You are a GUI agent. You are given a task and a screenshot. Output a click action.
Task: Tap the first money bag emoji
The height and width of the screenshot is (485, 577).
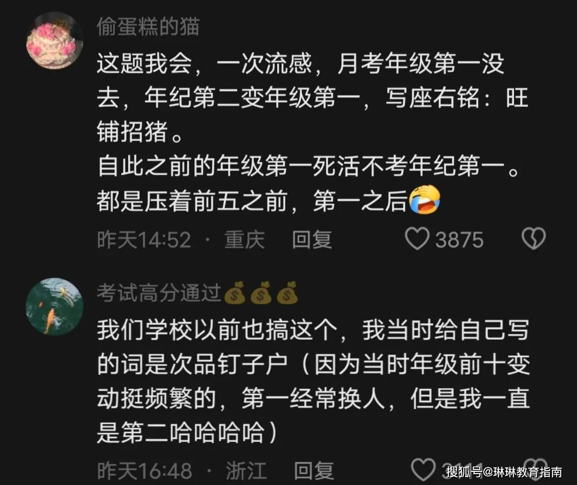(x=234, y=292)
